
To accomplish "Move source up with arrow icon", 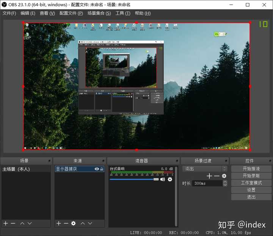I will click(x=83, y=223).
